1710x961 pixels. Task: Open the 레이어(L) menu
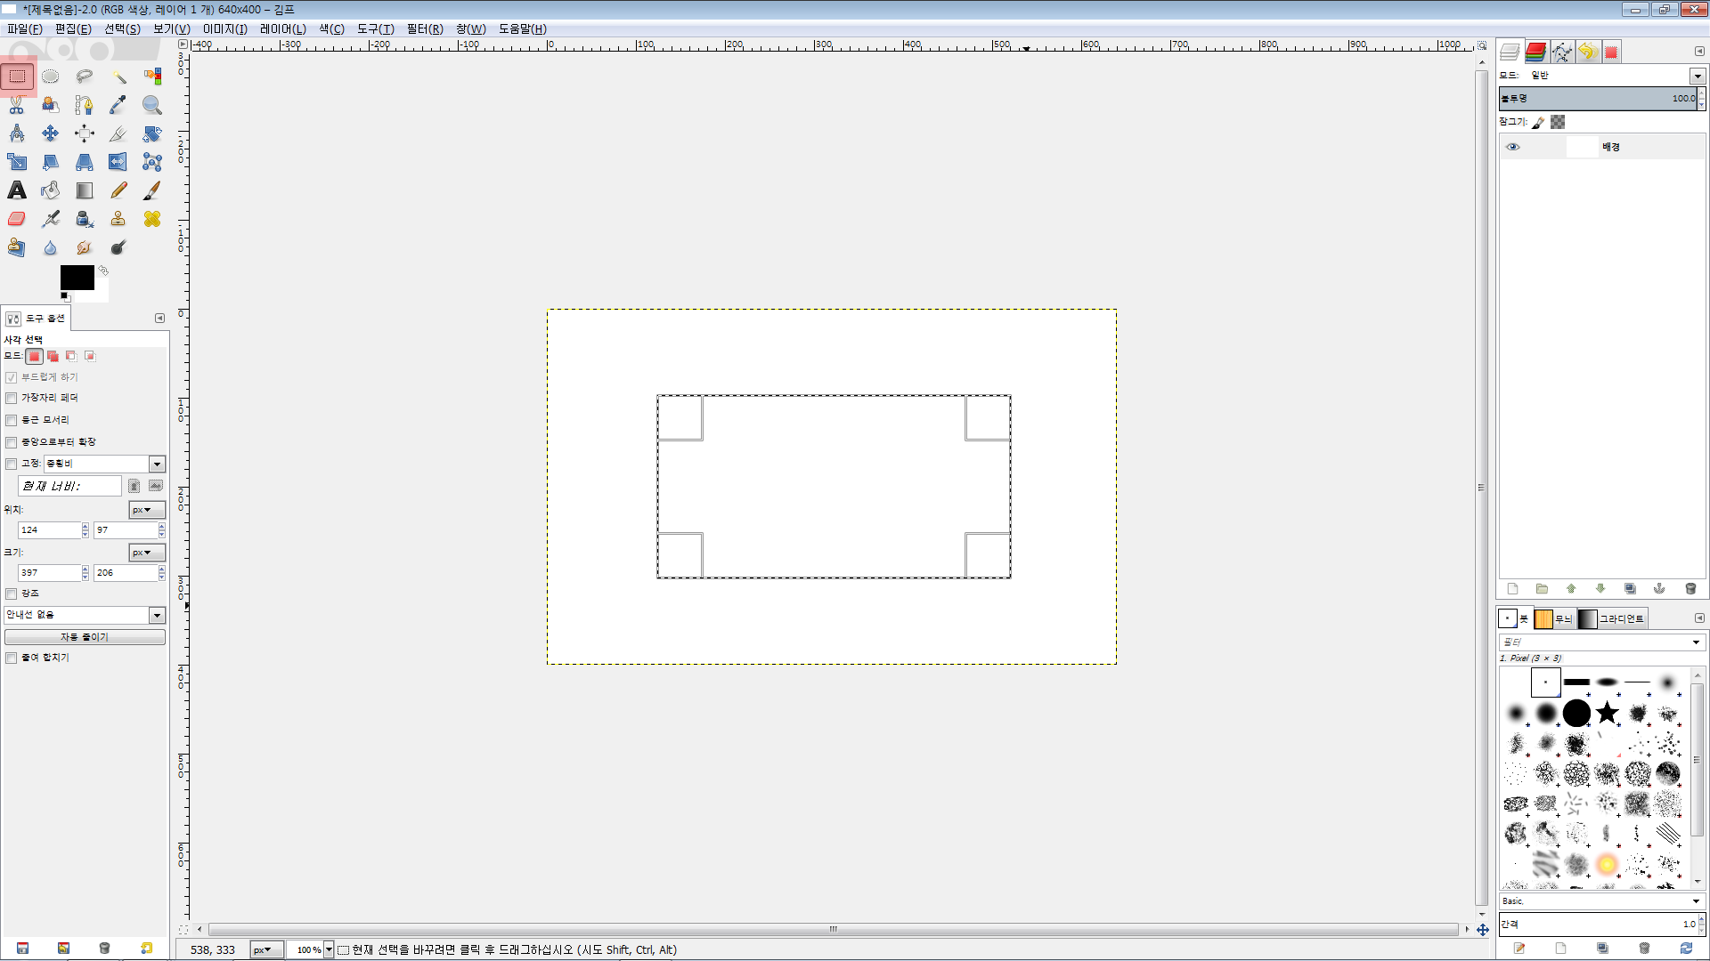(x=283, y=29)
